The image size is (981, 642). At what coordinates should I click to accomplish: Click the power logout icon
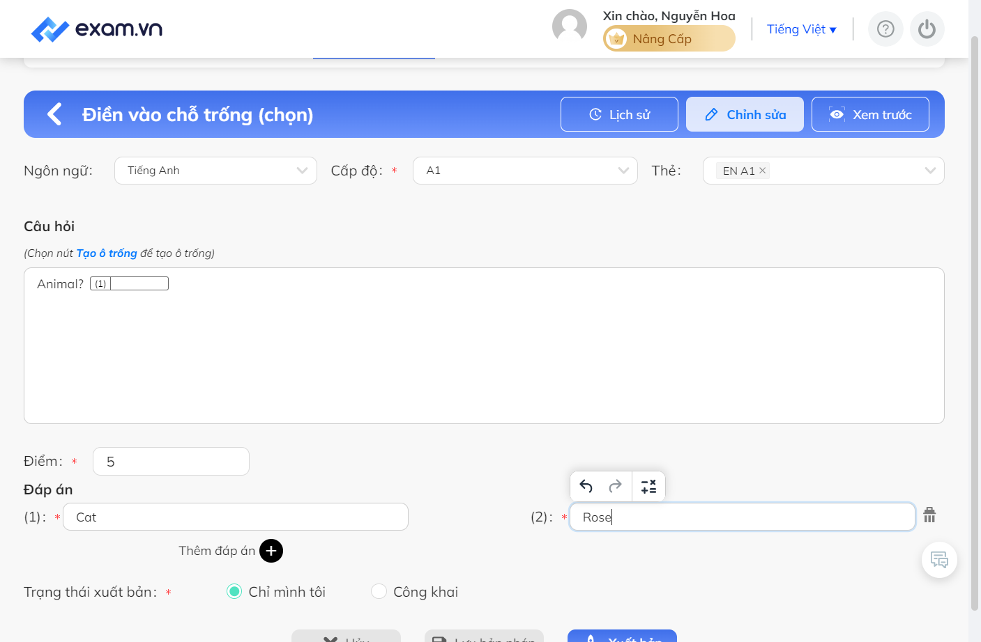[927, 29]
